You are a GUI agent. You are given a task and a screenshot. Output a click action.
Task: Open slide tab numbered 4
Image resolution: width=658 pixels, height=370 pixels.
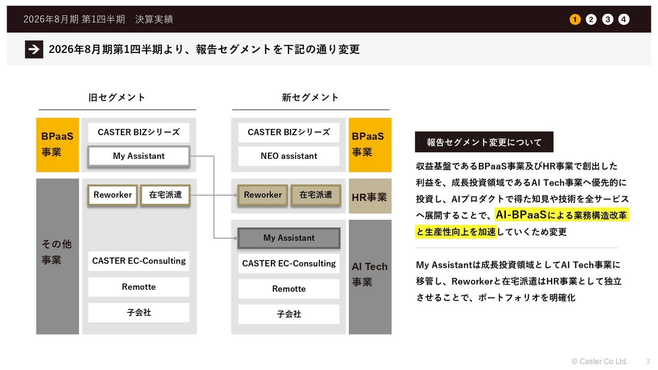click(624, 19)
